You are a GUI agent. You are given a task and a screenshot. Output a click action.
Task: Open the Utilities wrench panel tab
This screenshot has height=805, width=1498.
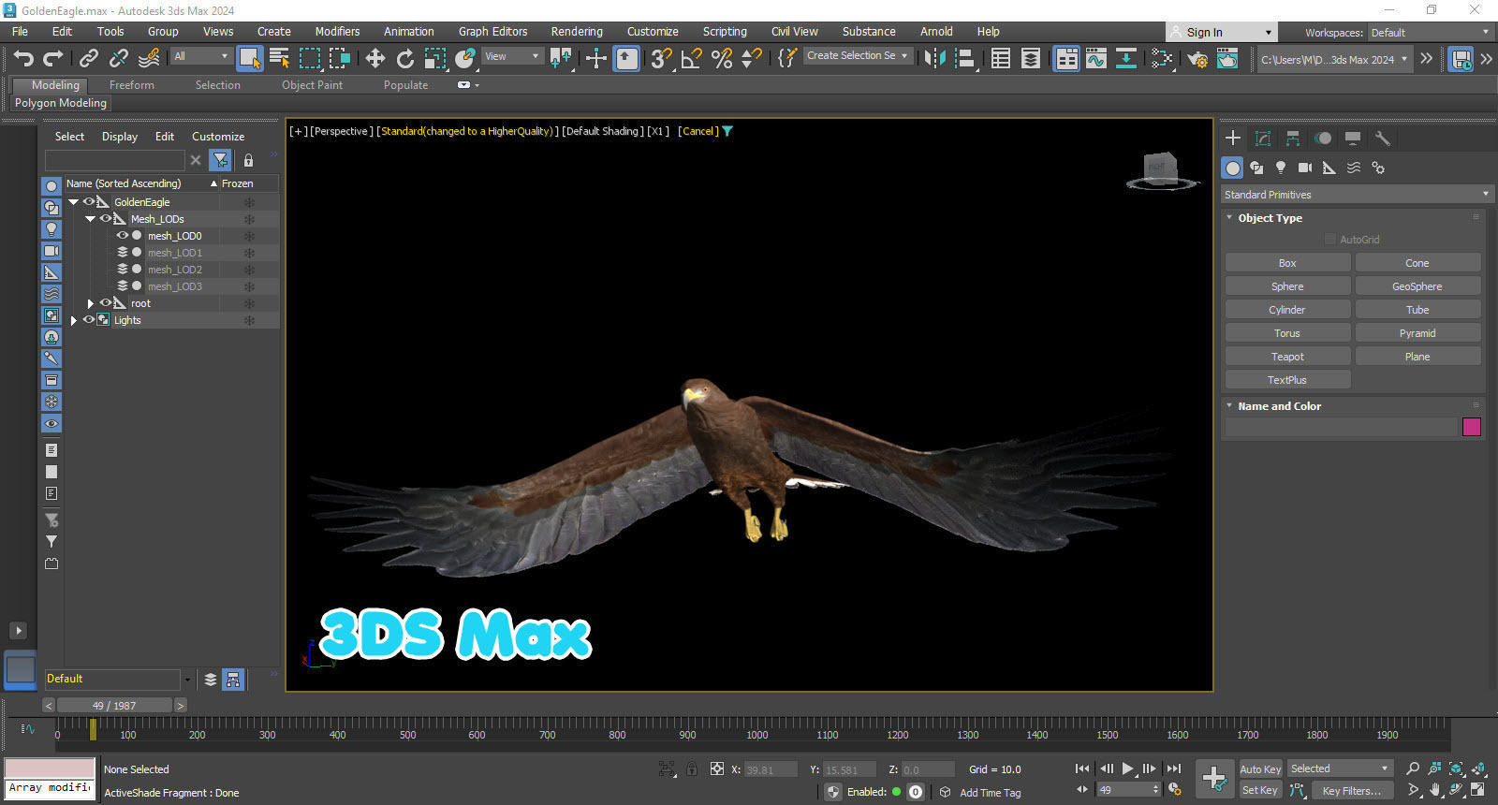click(1382, 138)
